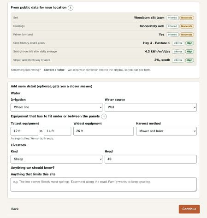The image size is (207, 218).
Task: Focus the Widest equipment input field
Action: tap(103, 131)
